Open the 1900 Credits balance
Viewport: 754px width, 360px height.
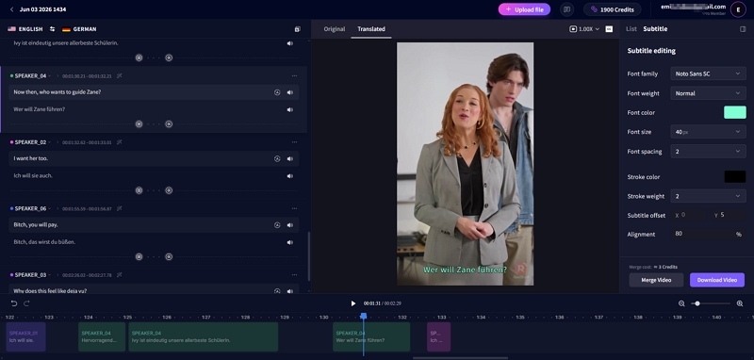tap(612, 9)
